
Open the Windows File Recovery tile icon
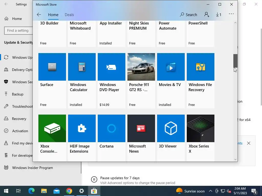(x=201, y=67)
